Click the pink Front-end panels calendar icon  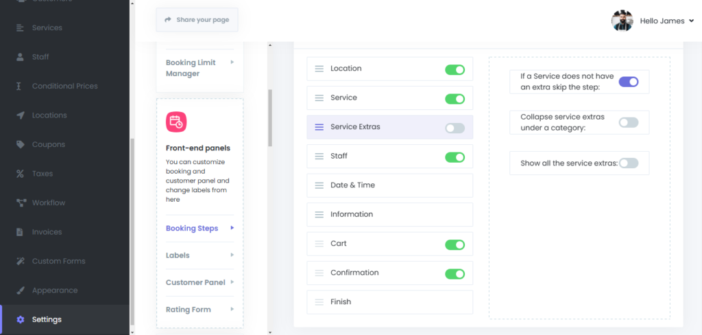[x=176, y=122]
